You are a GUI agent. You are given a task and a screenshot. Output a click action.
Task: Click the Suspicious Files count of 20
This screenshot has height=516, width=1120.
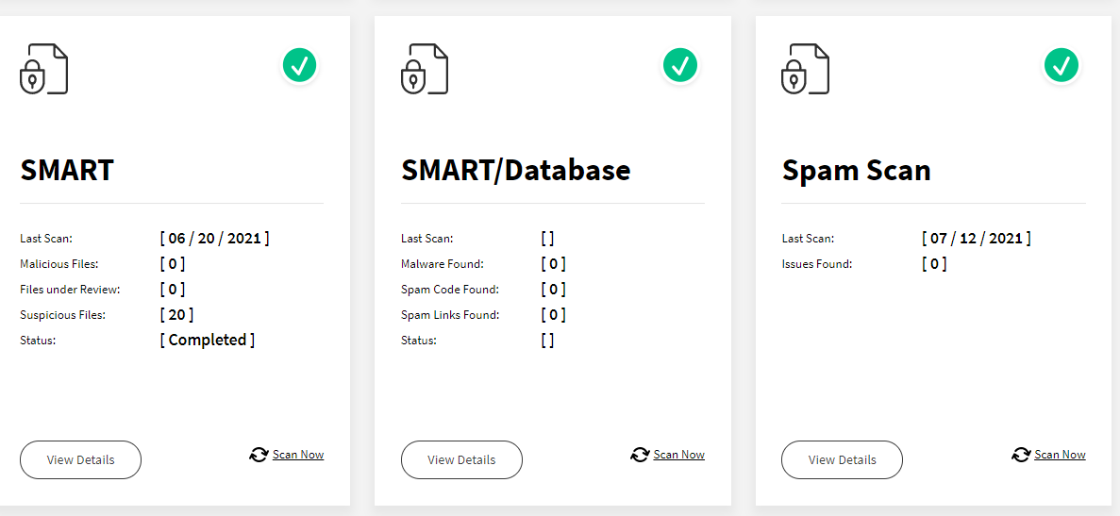coord(176,314)
